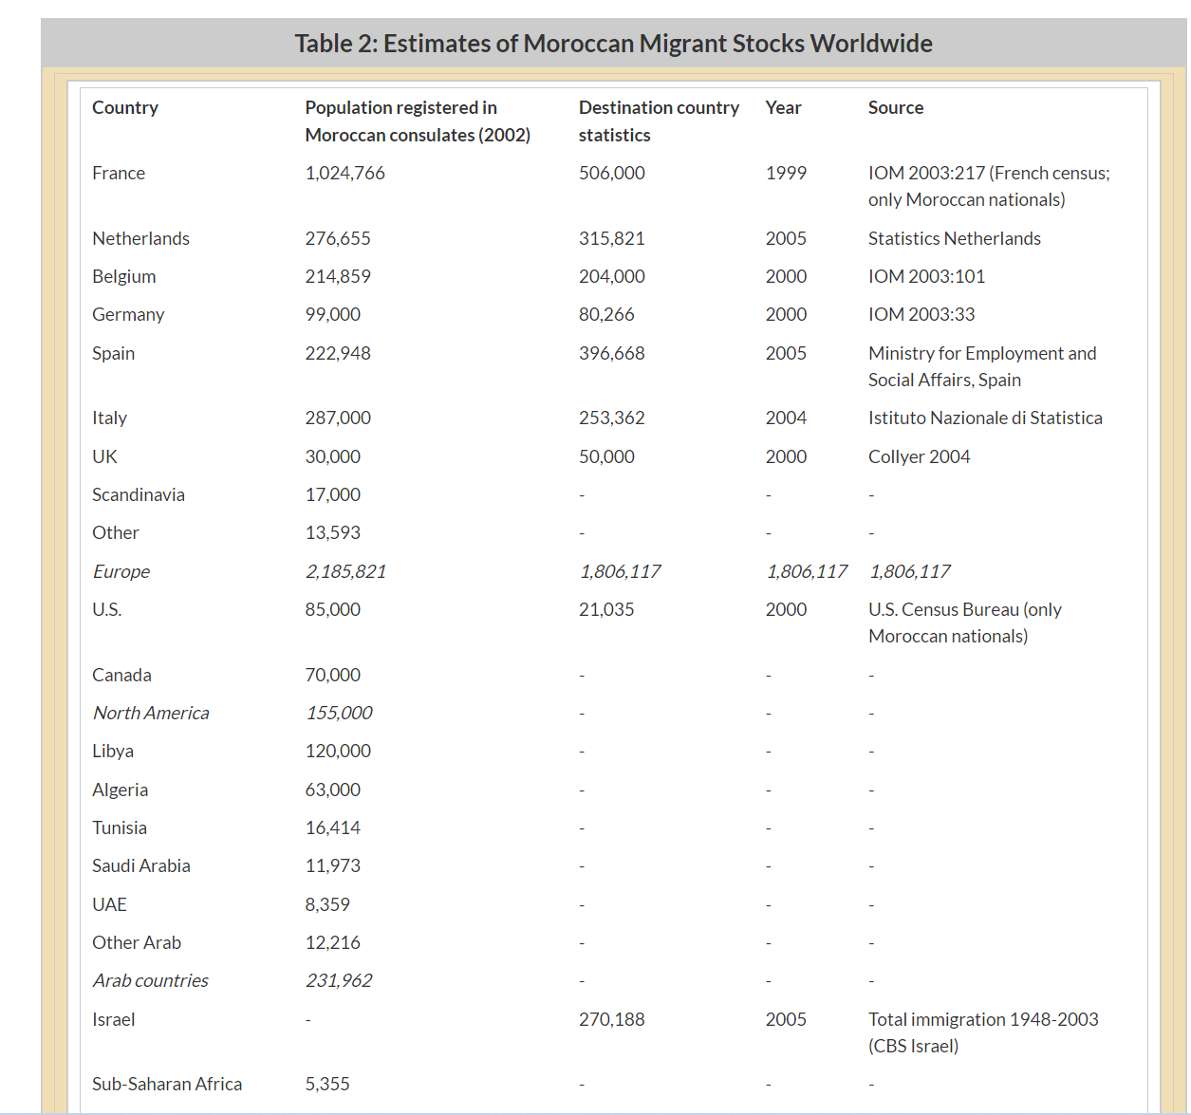1191x1115 pixels.
Task: Click the 'UAE' row label
Action: 109,904
